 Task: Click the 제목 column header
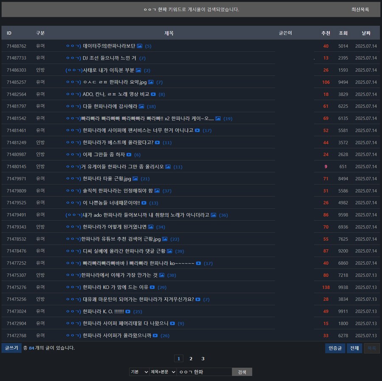[169, 33]
